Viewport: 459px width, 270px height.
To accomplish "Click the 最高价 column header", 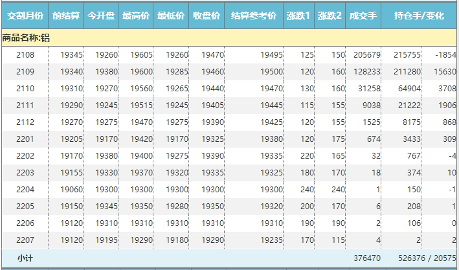I will (x=136, y=16).
